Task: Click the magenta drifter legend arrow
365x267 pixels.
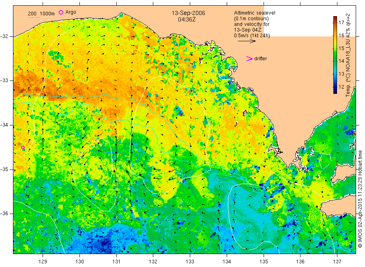Action: [x=249, y=59]
